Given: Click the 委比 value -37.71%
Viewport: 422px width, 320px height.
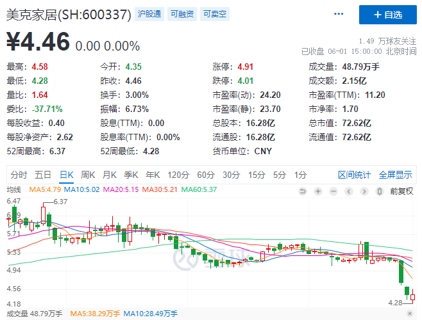Looking at the screenshot, I should click(x=47, y=109).
